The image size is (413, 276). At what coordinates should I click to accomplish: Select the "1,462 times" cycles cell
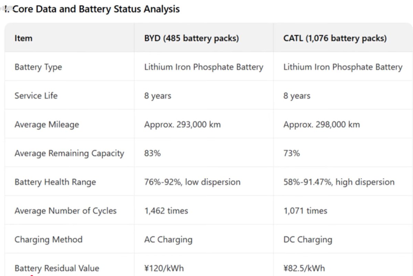pyautogui.click(x=166, y=211)
